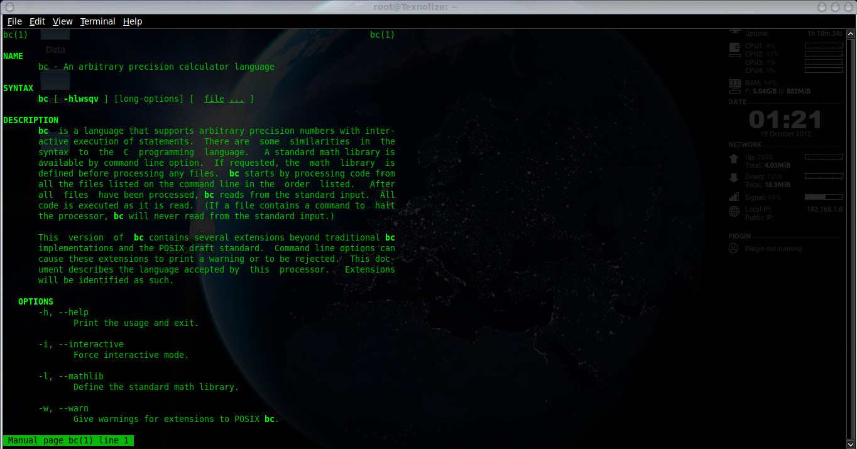Click the '-h, --help' option line
857x449 pixels.
pos(63,313)
